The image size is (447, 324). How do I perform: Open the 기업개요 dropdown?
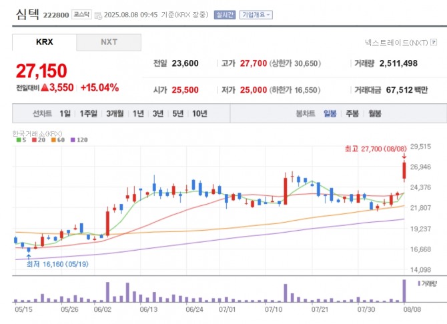point(255,14)
